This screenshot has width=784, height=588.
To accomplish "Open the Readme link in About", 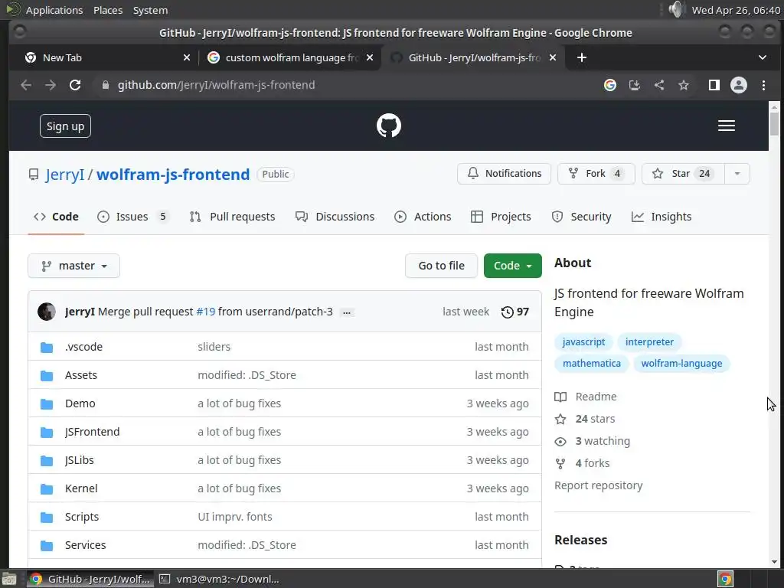I will (x=586, y=397).
